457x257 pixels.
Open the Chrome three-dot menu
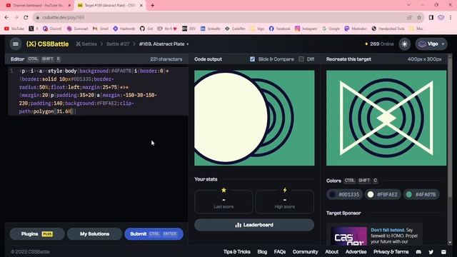pyautogui.click(x=451, y=17)
